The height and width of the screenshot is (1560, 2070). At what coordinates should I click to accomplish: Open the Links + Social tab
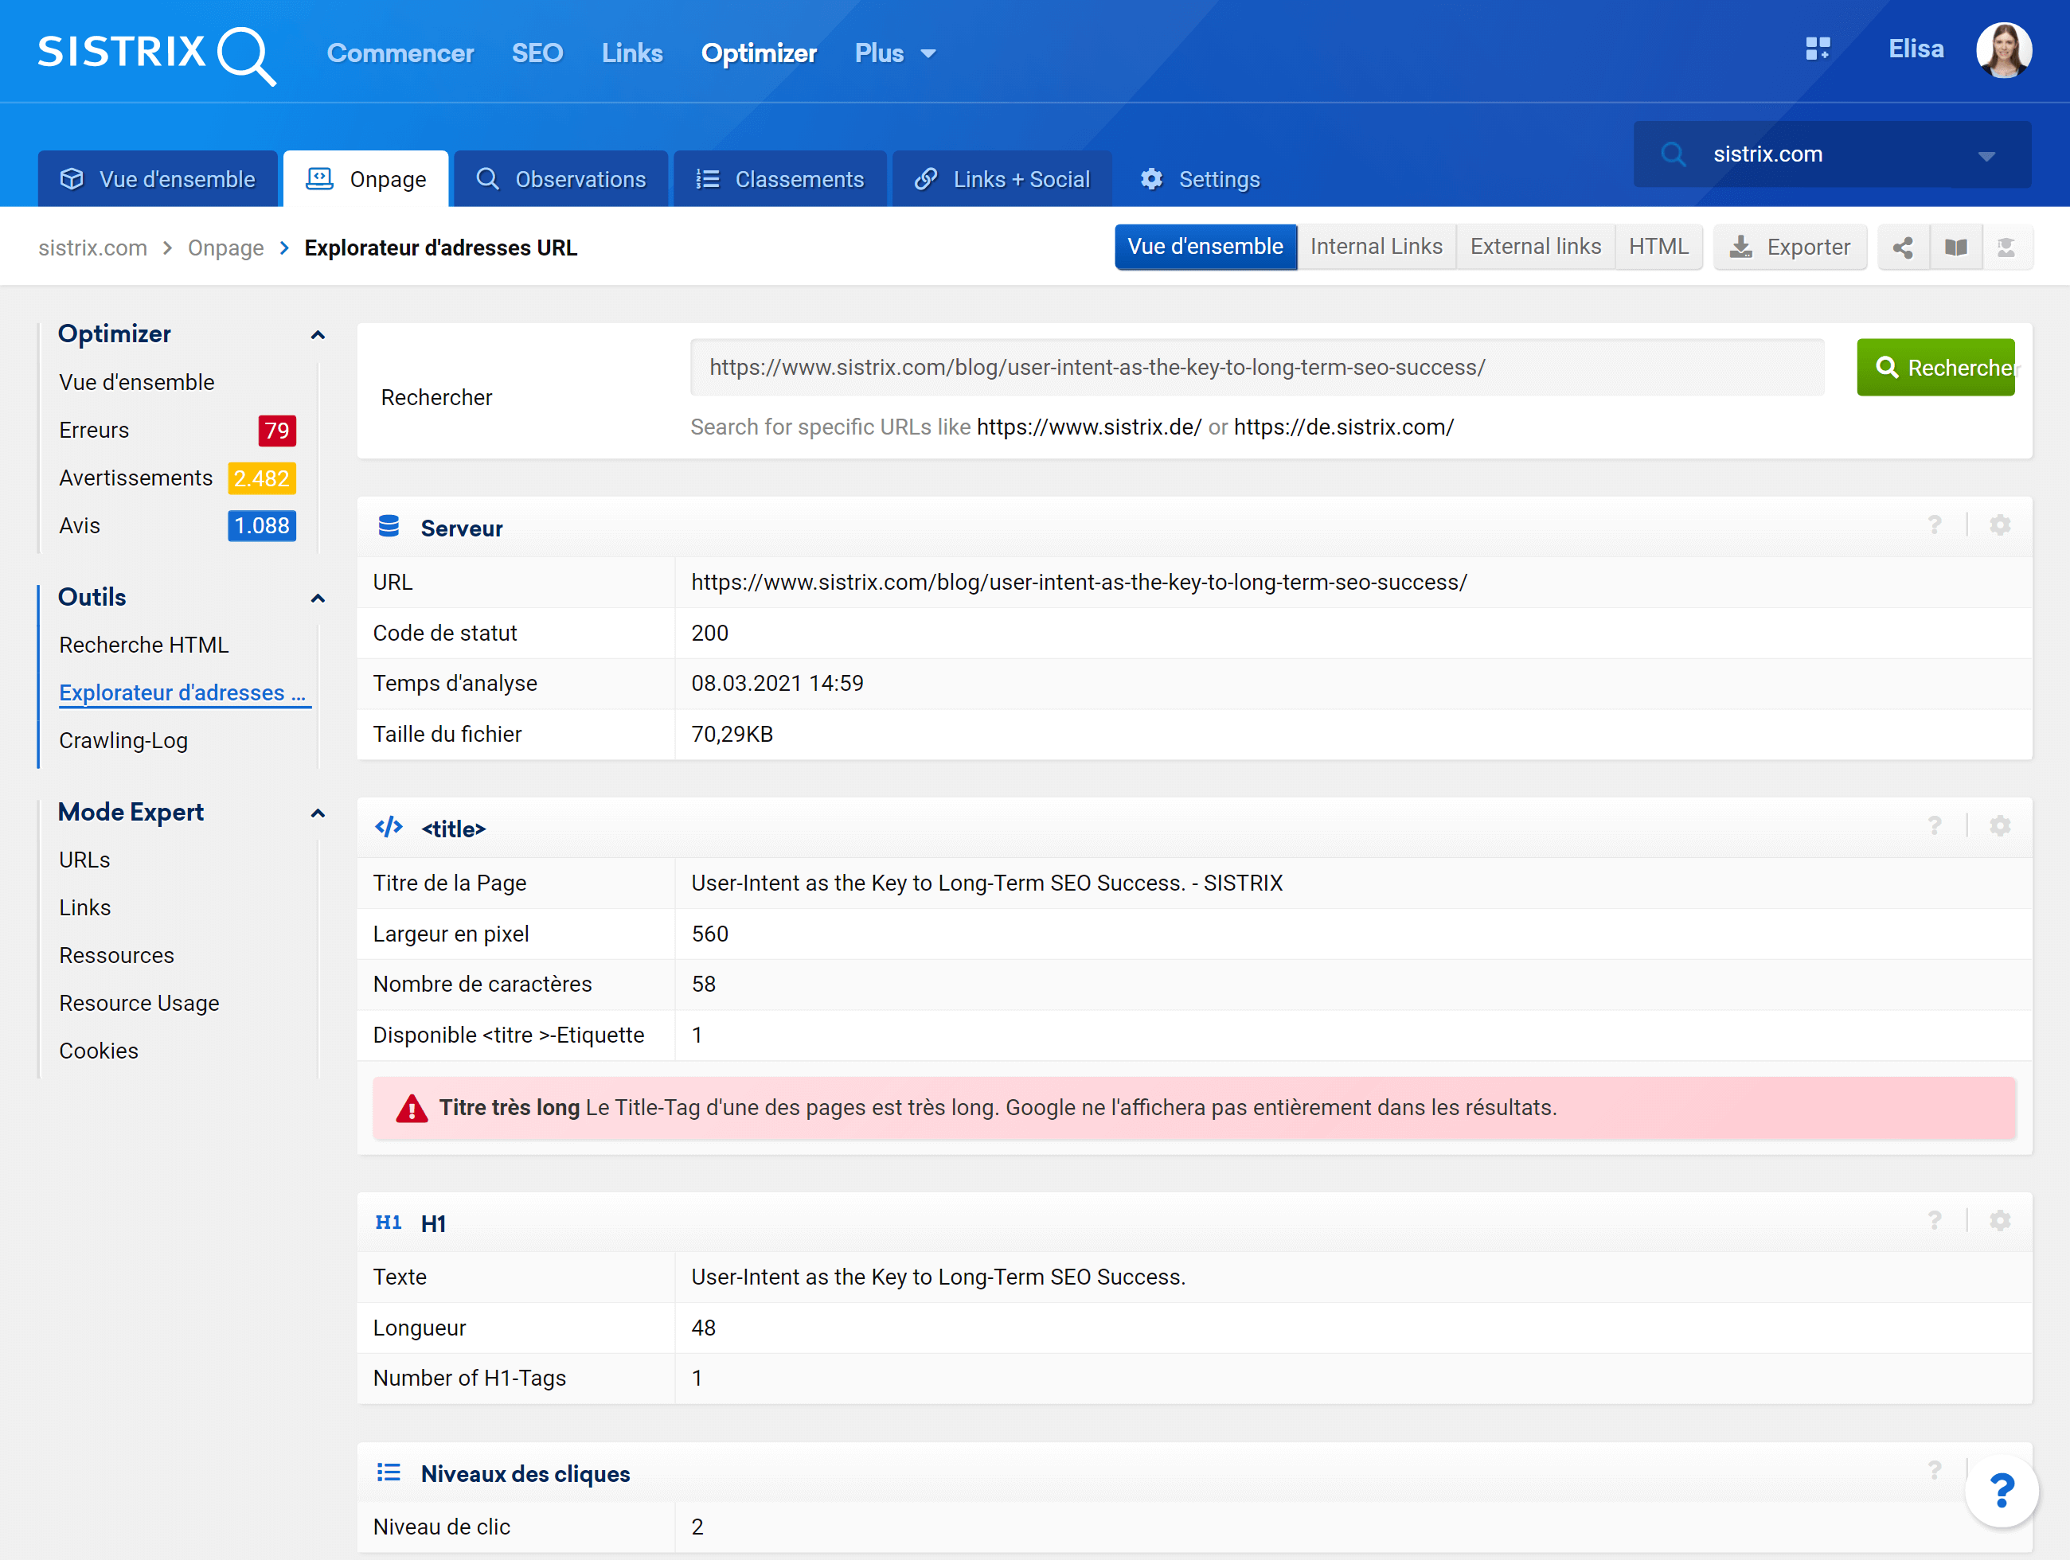[1002, 178]
